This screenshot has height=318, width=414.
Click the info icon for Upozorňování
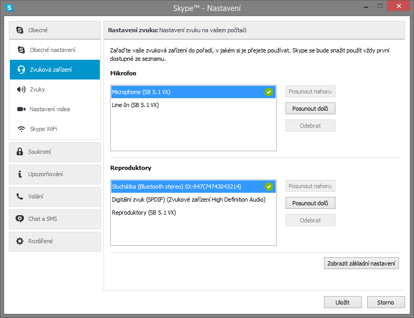point(20,174)
